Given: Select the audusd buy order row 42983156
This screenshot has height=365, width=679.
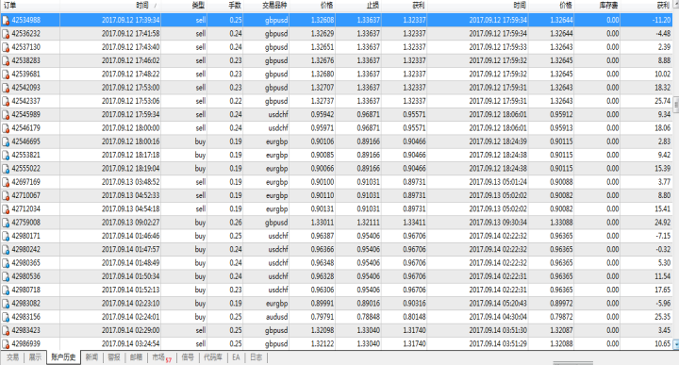Looking at the screenshot, I should 337,317.
